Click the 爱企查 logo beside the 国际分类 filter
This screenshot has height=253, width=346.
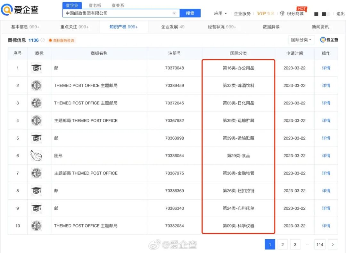pyautogui.click(x=329, y=40)
